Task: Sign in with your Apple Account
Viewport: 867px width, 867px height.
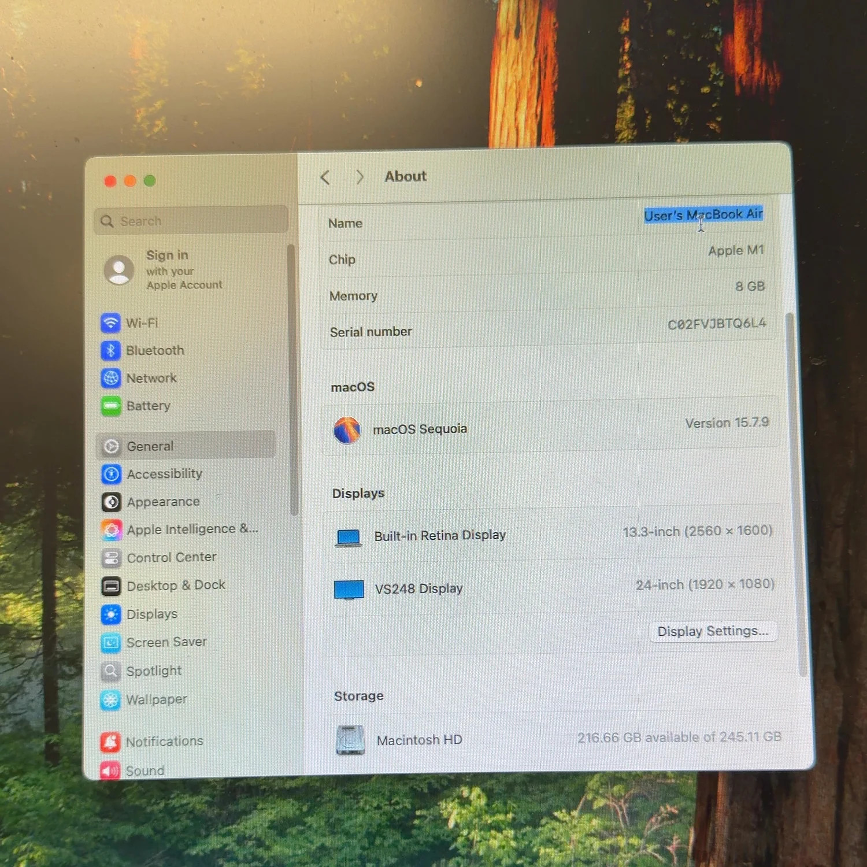Action: pos(184,270)
